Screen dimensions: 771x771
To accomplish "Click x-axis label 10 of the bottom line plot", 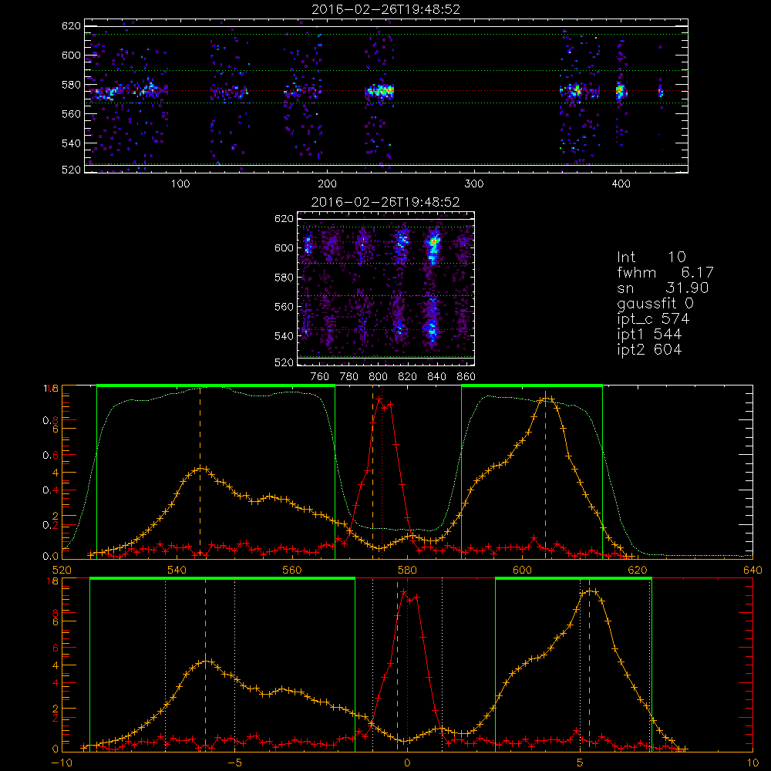I will (752, 763).
